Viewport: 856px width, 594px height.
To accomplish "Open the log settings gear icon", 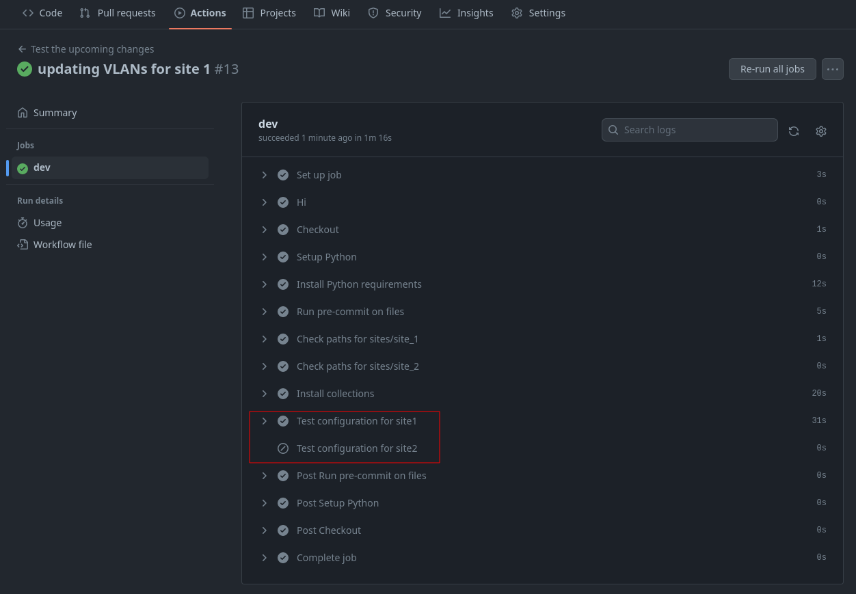I will (821, 131).
